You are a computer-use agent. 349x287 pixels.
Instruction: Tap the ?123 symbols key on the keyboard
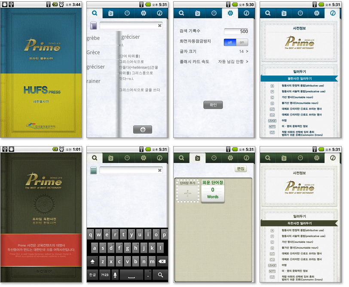point(104,275)
